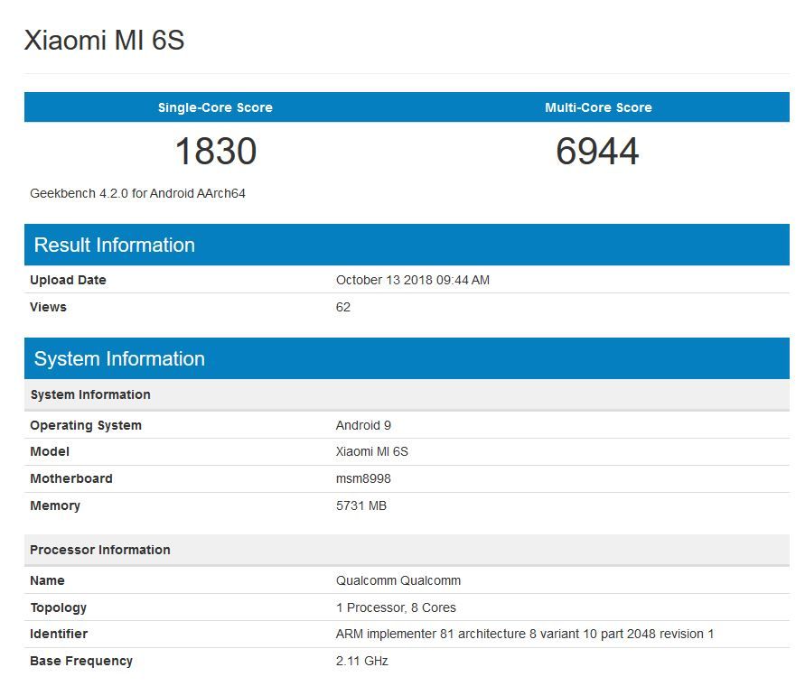Click the gray System Information subheading row
805x686 pixels.
coord(407,394)
